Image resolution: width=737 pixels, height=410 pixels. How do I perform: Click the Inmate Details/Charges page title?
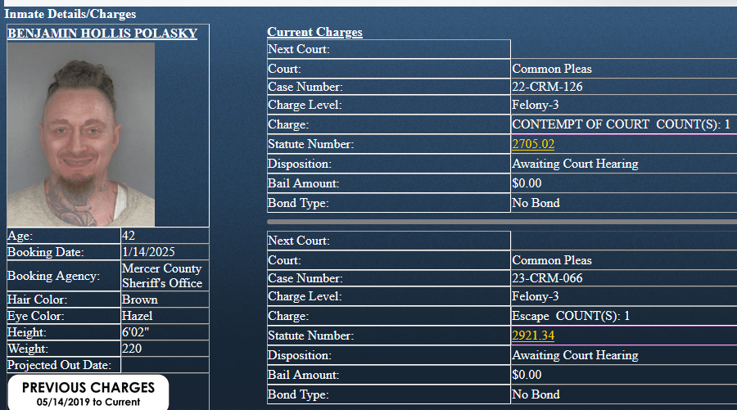[70, 14]
